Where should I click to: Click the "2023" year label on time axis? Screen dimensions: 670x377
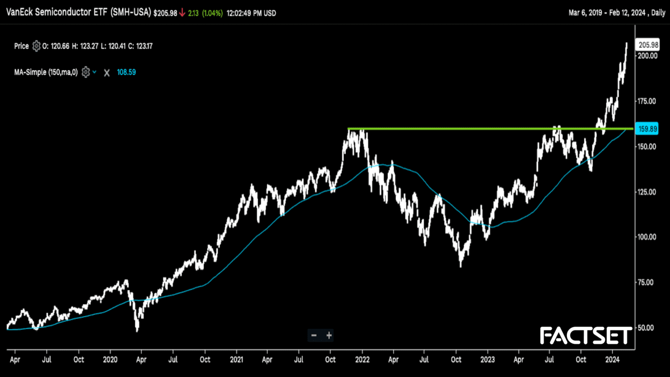click(487, 359)
